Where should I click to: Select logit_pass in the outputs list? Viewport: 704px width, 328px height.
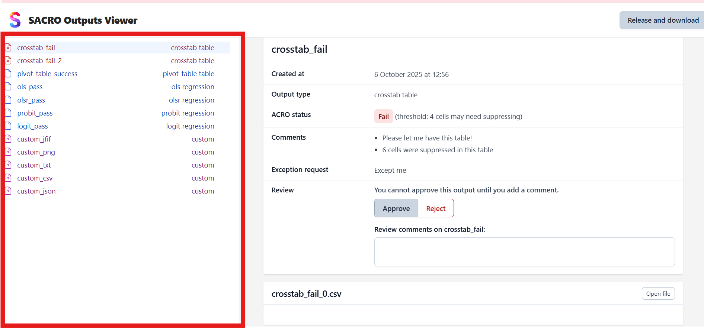pos(33,126)
